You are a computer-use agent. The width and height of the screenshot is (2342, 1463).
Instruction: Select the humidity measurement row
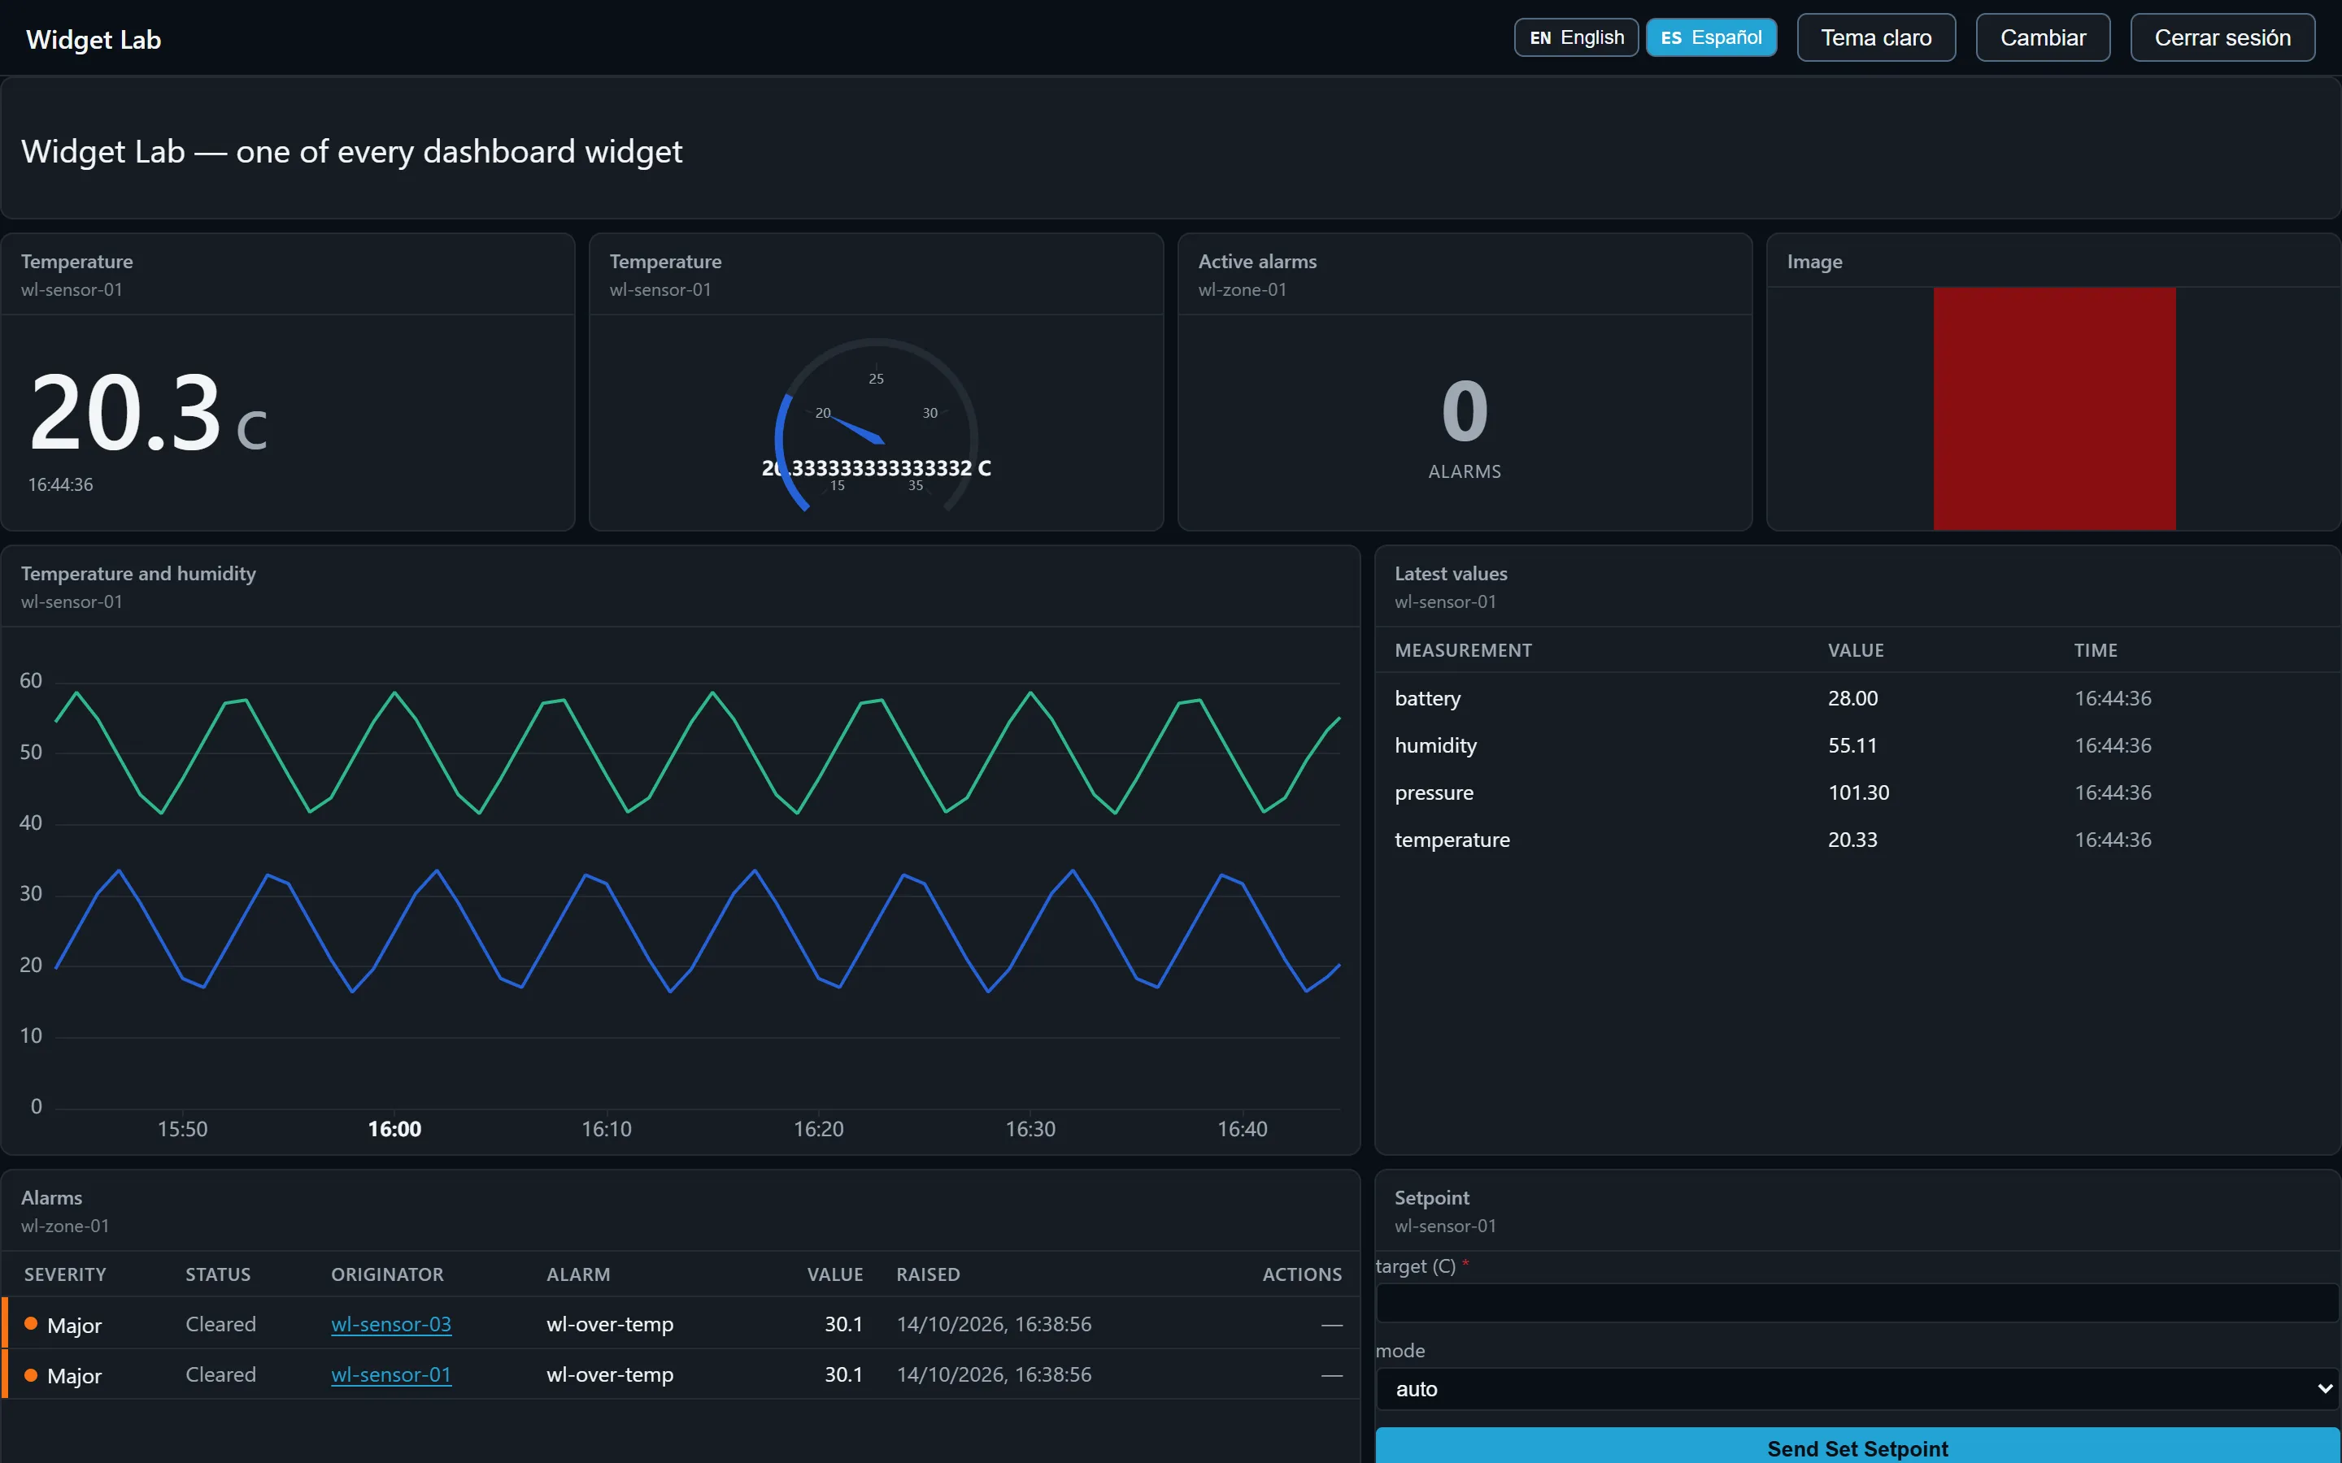tap(1857, 745)
